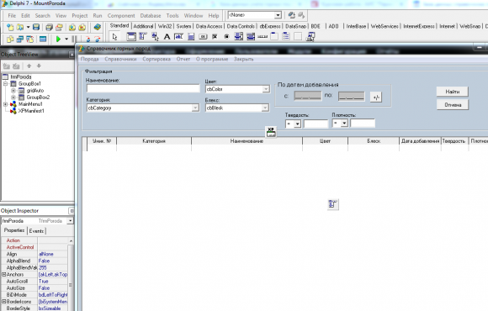Switch to the Data Access palette tab
This screenshot has height=311, width=488.
click(x=209, y=26)
